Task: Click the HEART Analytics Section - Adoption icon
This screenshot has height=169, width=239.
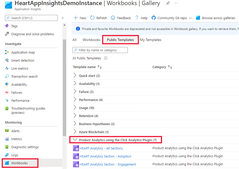Action: click(x=76, y=156)
